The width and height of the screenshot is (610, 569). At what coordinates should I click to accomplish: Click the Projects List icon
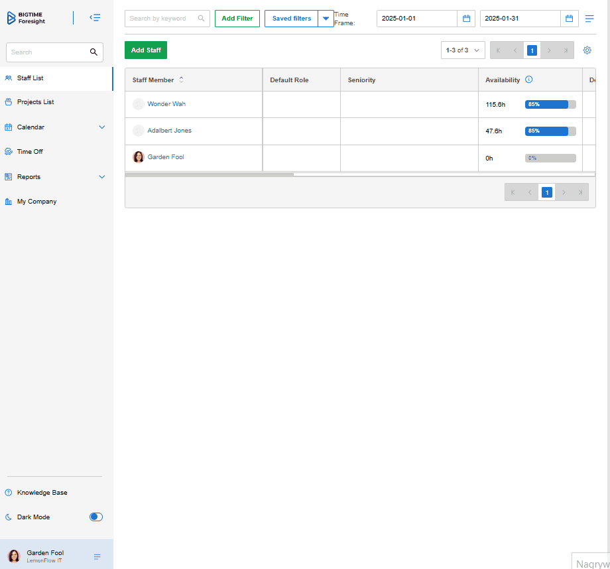tap(8, 102)
